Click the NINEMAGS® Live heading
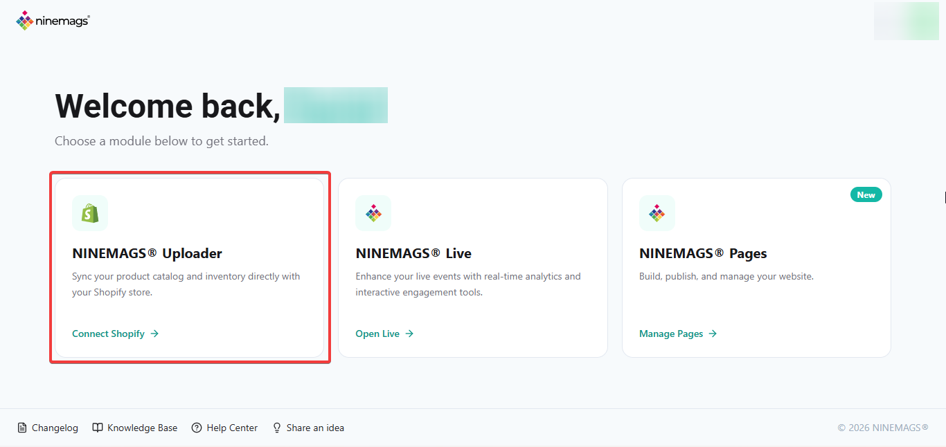The width and height of the screenshot is (946, 447). click(413, 253)
